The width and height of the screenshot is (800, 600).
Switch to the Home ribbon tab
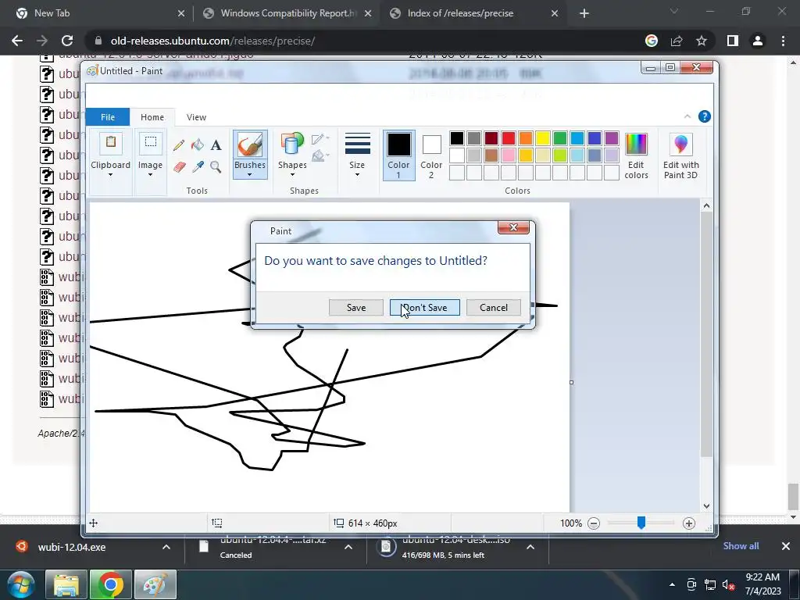(x=152, y=117)
